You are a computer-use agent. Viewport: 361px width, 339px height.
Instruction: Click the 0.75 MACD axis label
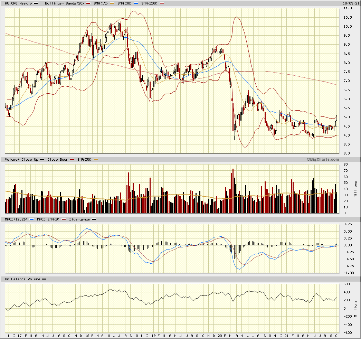click(348, 224)
